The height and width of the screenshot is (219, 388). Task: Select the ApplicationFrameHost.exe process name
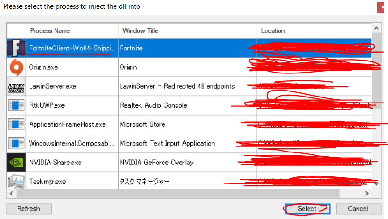pos(67,124)
